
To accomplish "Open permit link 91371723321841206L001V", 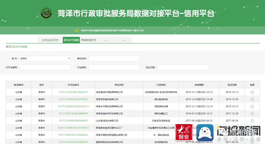I will (73, 92).
